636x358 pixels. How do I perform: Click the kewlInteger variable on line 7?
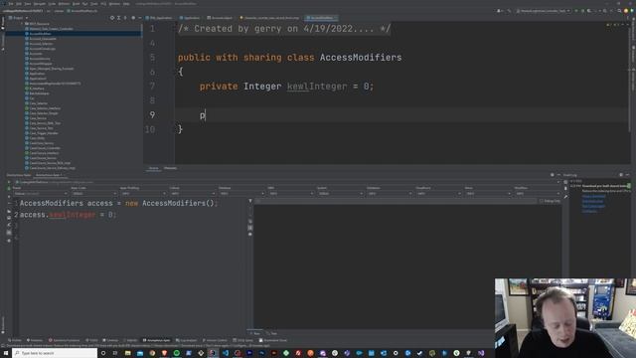pos(317,87)
